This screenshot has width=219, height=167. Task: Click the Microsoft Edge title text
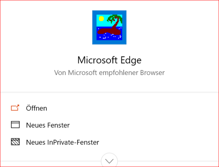click(109, 60)
